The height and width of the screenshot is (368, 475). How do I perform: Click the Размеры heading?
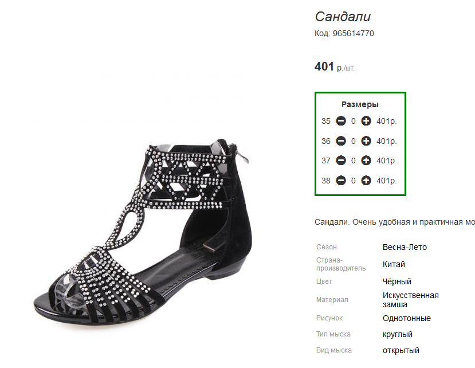(360, 104)
